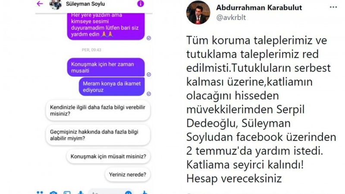The height and width of the screenshot is (194, 345).
Task: Open the tweet's three-dot more options menu
Action: click(x=333, y=7)
